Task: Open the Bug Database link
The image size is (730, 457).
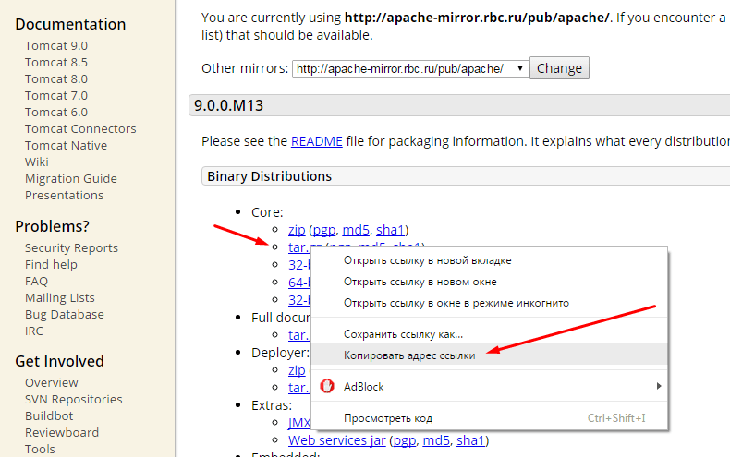Action: point(65,315)
